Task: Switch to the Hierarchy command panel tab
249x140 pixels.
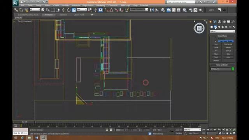Action: [219, 22]
